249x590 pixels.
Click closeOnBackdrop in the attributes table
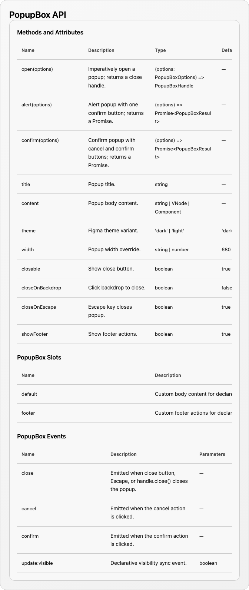click(x=41, y=288)
